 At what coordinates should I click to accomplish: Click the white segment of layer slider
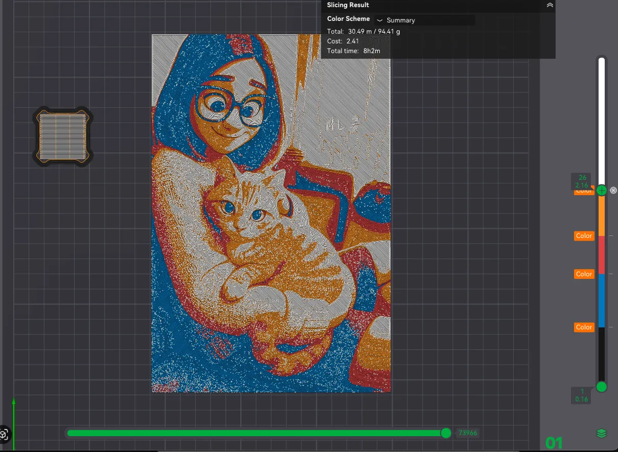click(x=602, y=123)
